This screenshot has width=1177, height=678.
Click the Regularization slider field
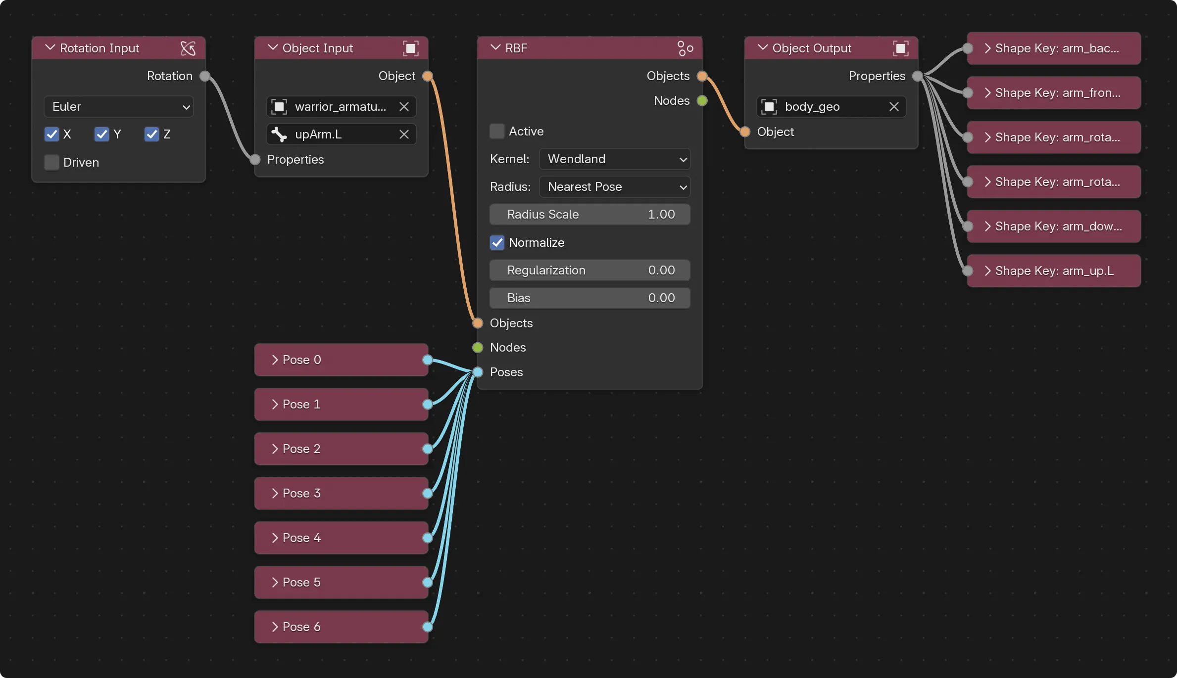(590, 270)
